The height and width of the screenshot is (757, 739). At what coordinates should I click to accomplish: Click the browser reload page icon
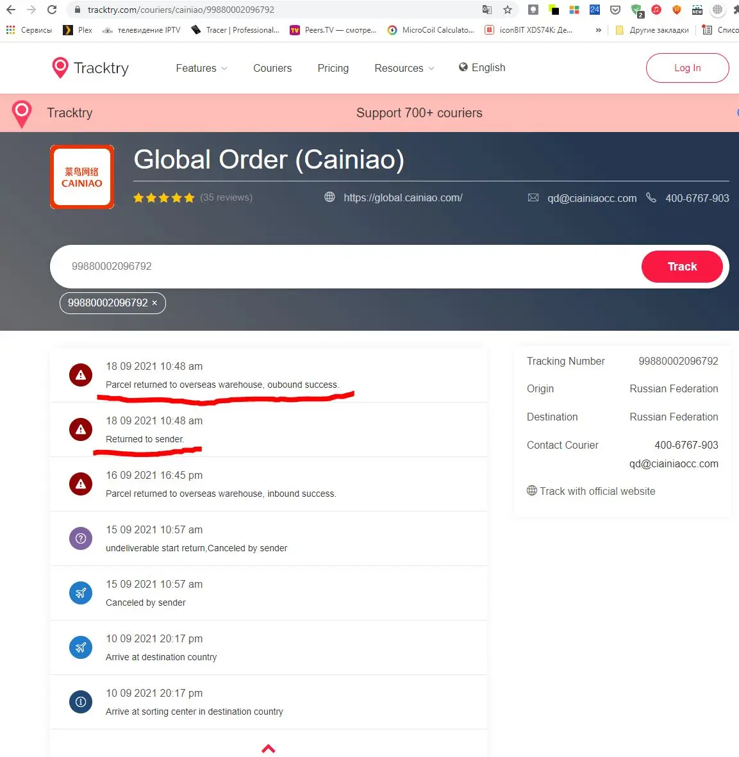[x=52, y=10]
